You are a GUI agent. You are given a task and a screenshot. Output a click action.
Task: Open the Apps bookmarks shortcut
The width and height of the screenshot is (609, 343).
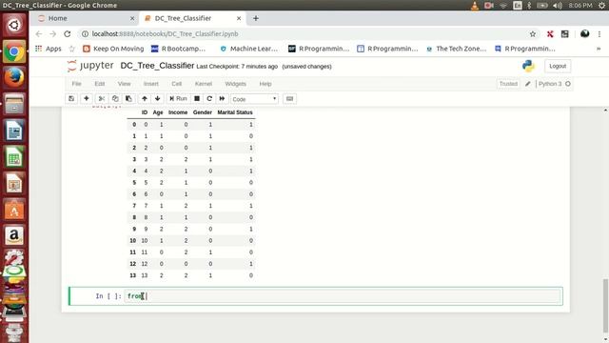[x=49, y=49]
